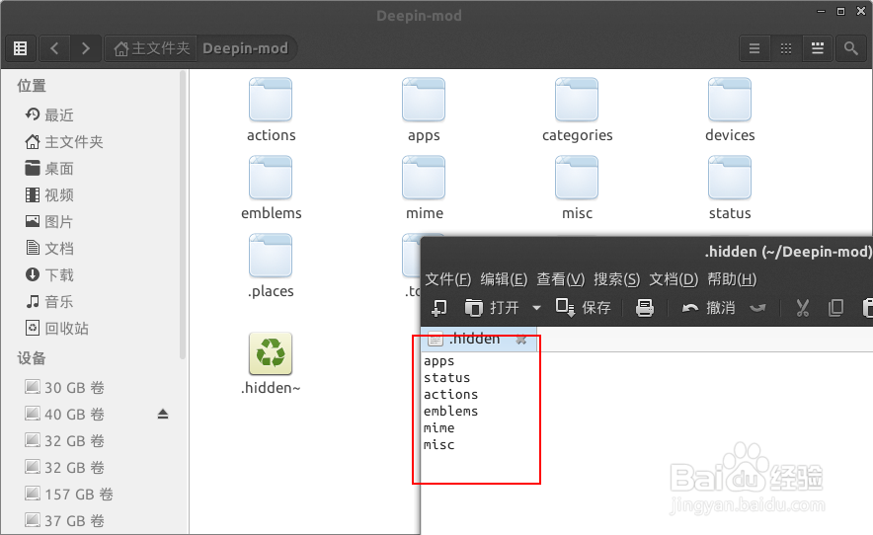This screenshot has height=535, width=873.
Task: Select the actions folder
Action: tap(271, 111)
